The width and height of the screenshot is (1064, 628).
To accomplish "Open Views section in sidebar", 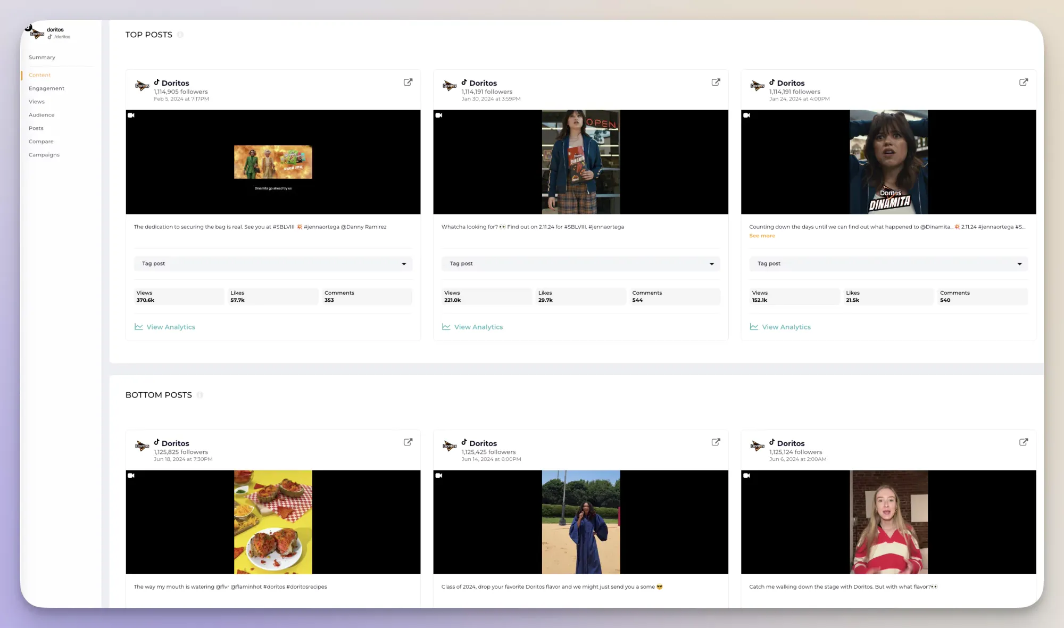I will [37, 102].
